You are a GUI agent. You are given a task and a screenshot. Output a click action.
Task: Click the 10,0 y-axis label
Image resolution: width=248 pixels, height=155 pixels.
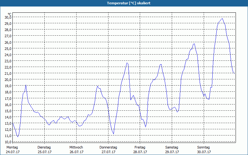(x=8, y=142)
